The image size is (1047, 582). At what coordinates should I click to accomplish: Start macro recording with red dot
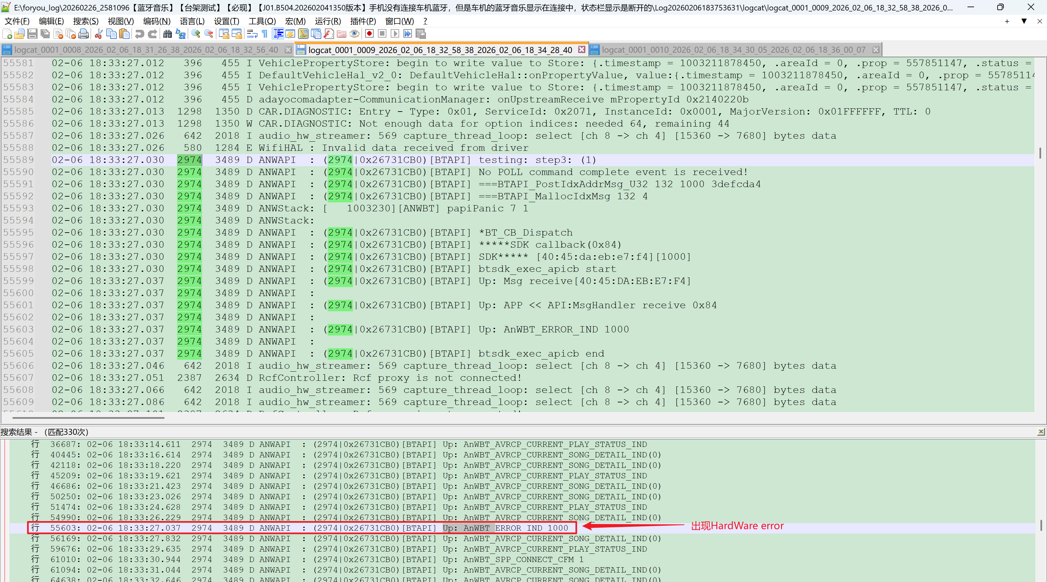click(x=369, y=34)
